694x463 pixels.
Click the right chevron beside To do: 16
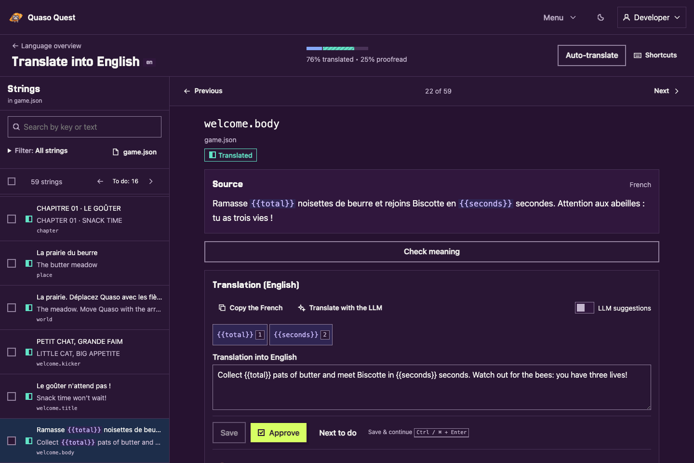click(151, 181)
